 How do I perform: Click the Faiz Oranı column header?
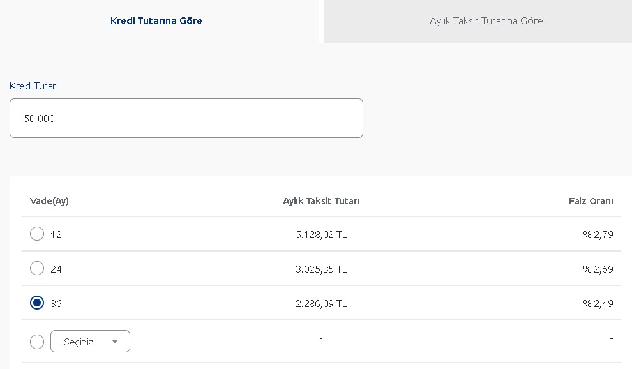click(x=591, y=201)
